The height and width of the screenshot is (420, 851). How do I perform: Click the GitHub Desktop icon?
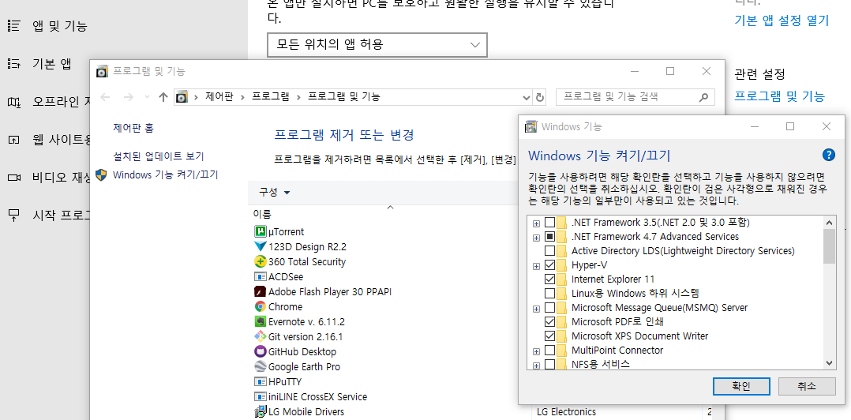click(260, 351)
